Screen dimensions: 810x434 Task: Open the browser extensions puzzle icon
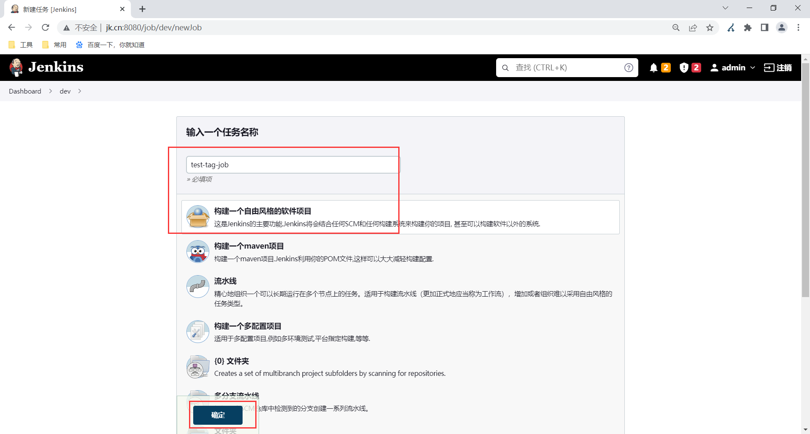click(x=748, y=27)
